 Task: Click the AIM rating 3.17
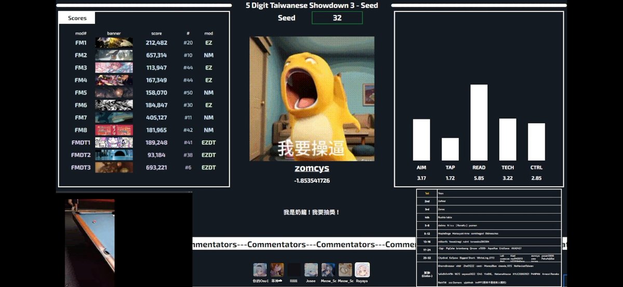(422, 178)
